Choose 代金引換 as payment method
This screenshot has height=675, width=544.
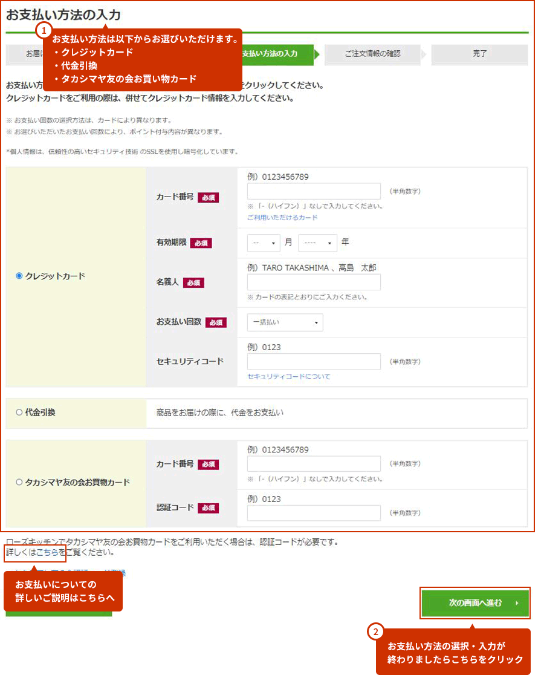click(x=19, y=412)
